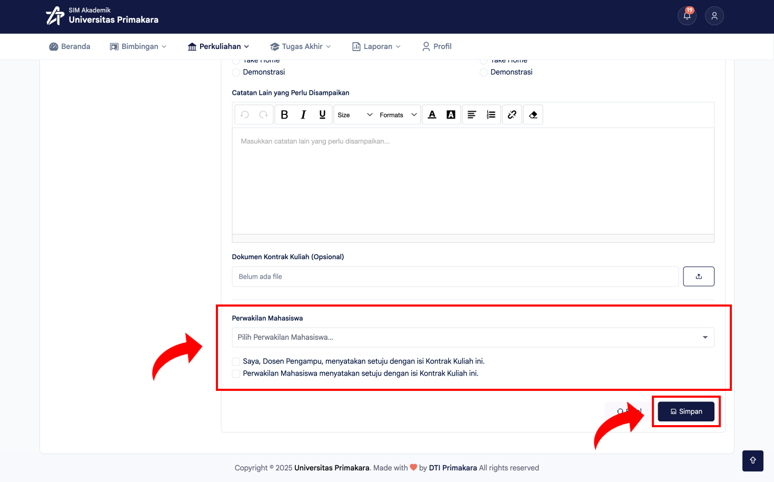The height and width of the screenshot is (482, 774).
Task: Open the Perkuliahan menu
Action: tap(219, 46)
